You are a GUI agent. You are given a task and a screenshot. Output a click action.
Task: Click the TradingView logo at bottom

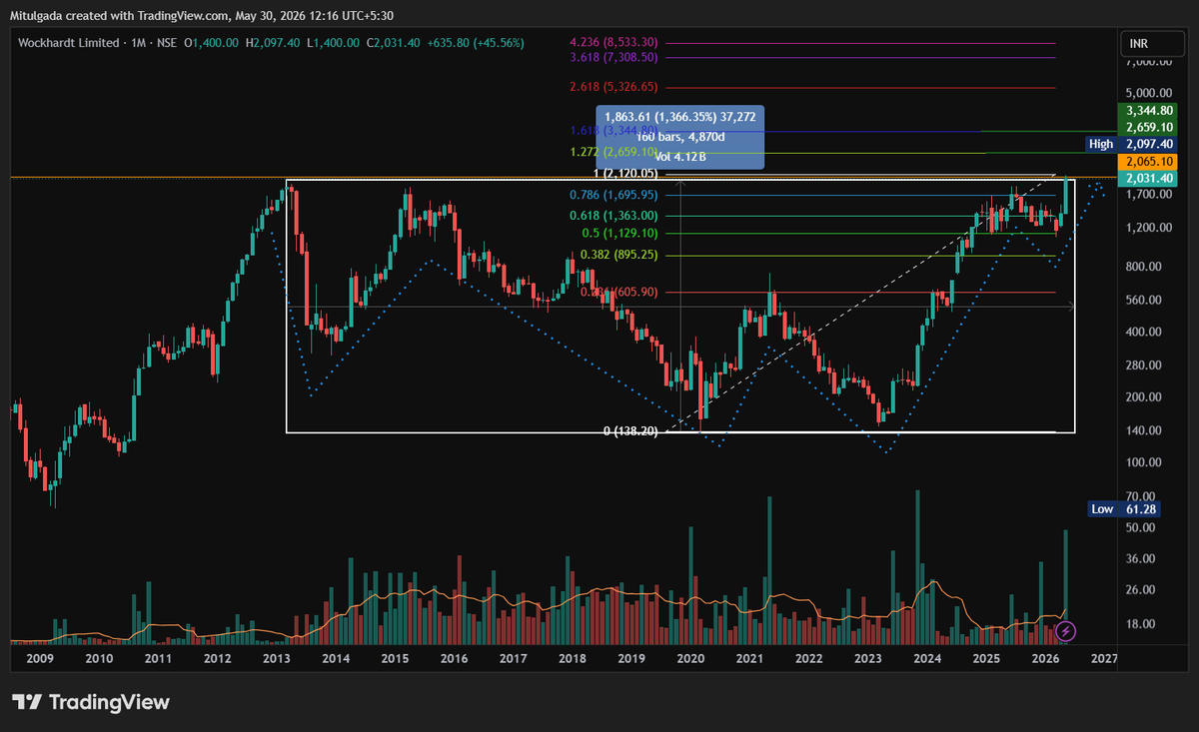(91, 702)
